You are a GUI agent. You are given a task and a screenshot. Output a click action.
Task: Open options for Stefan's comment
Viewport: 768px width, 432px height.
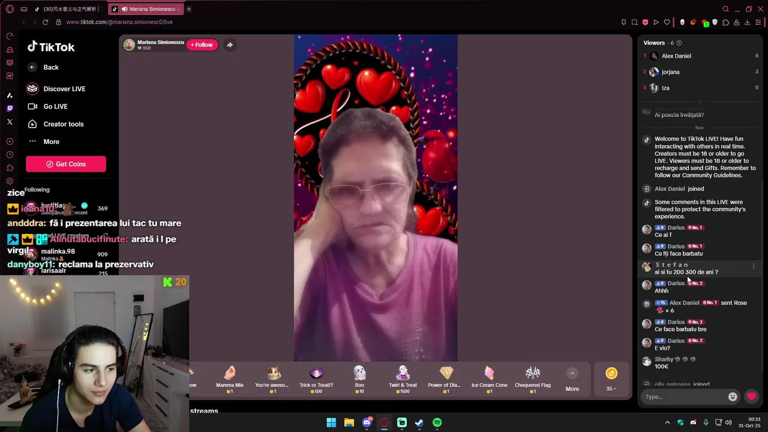tap(754, 266)
